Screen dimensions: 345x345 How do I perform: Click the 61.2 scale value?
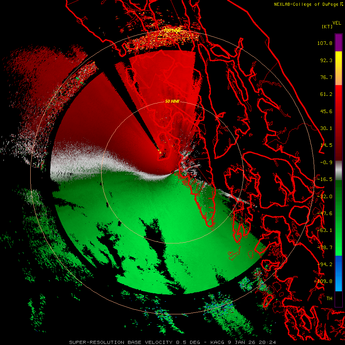(x=326, y=94)
